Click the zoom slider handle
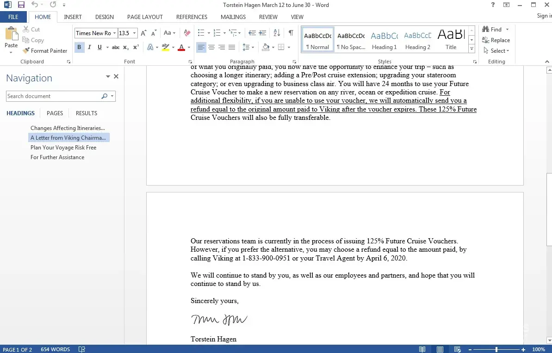 pyautogui.click(x=496, y=349)
